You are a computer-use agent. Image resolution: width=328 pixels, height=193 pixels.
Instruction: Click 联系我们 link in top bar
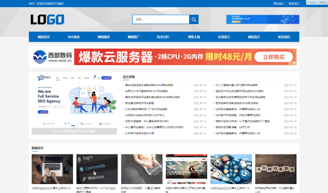294,3
